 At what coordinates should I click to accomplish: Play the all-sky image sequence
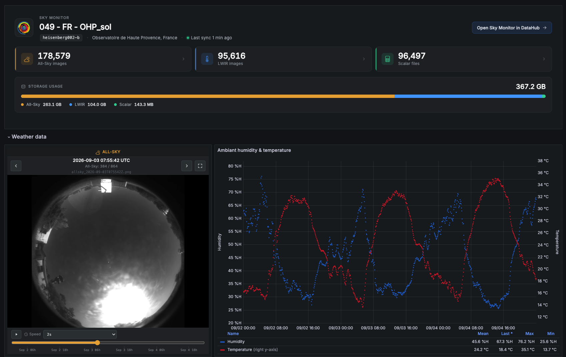[16, 334]
